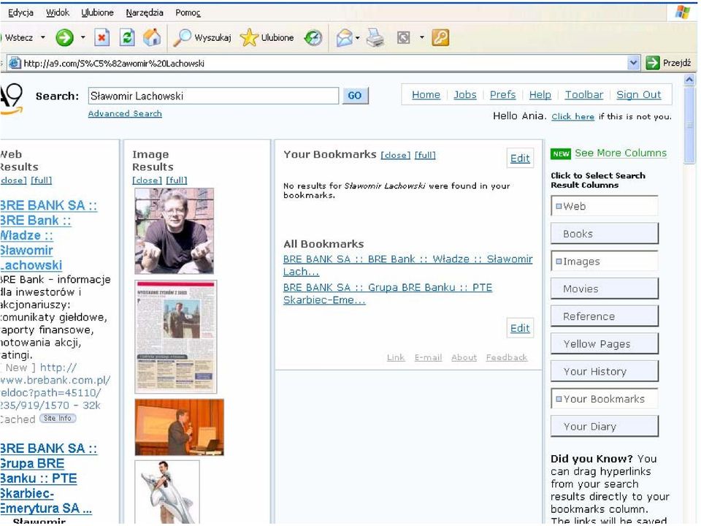Click the vertical scrollbar thumb
This screenshot has width=701, height=526.
(689, 125)
